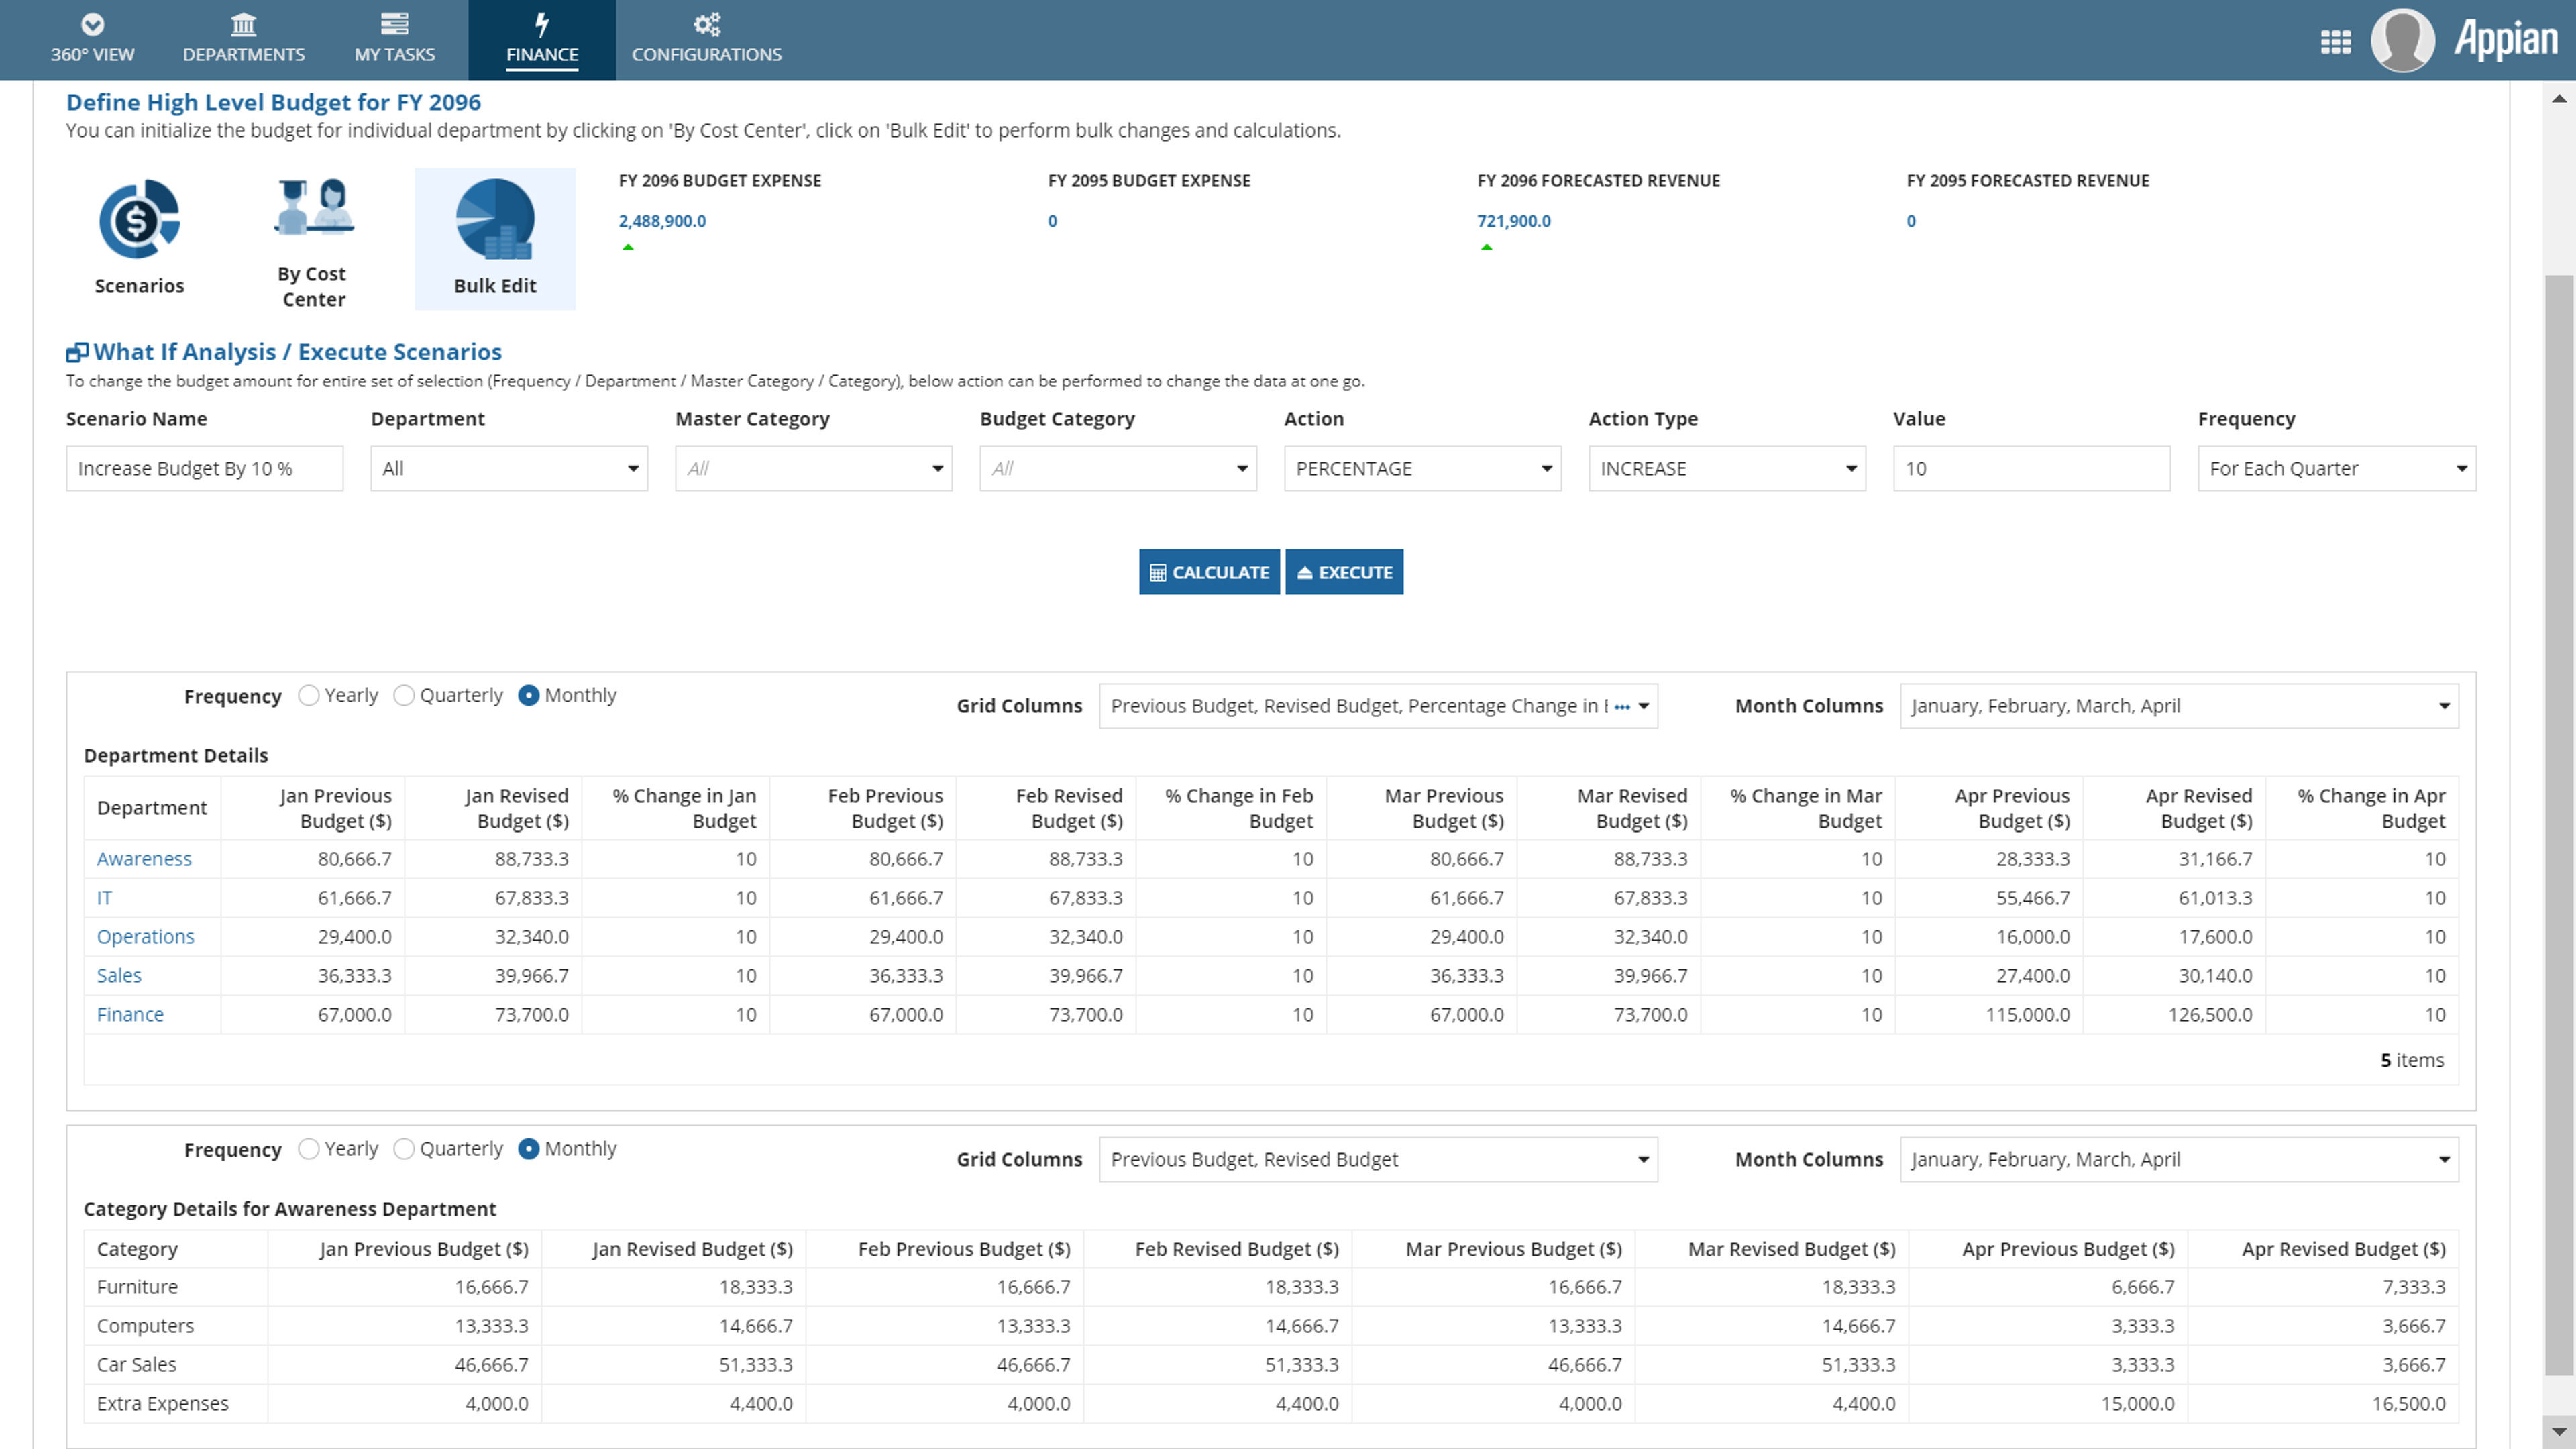Switch to the FINANCE tab
The image size is (2576, 1449).
pos(541,40)
